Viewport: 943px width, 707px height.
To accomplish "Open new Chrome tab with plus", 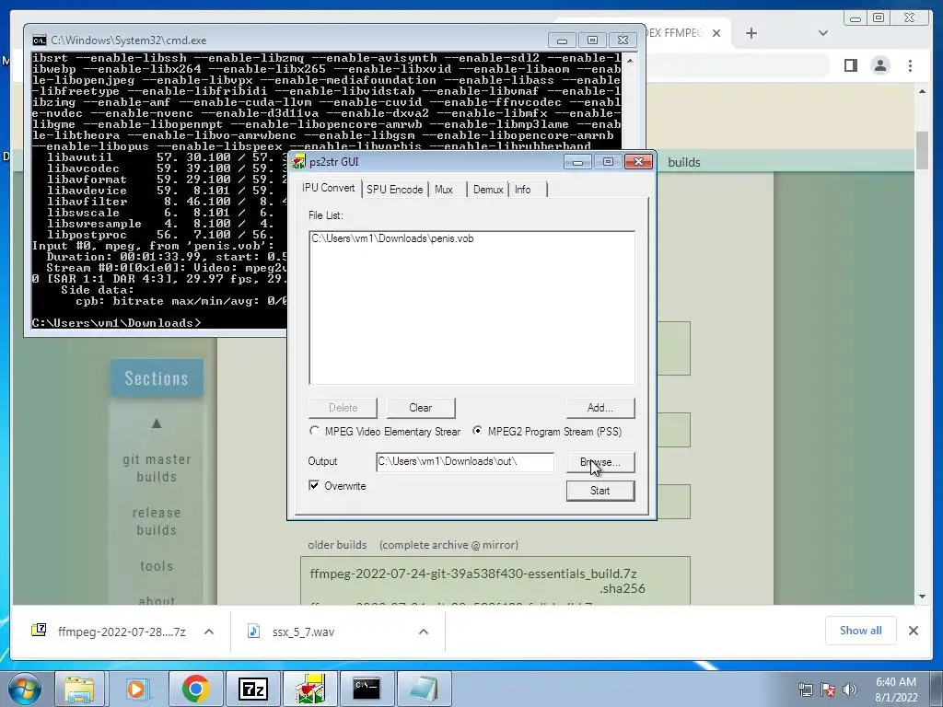I will pyautogui.click(x=751, y=33).
